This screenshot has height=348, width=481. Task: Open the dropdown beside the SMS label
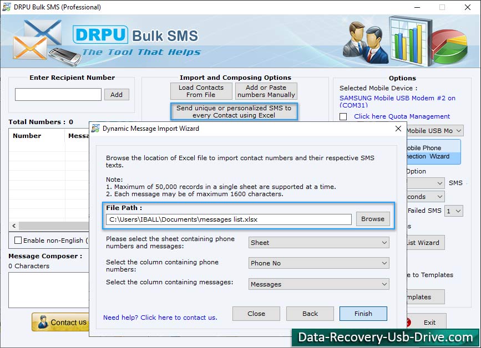point(426,183)
